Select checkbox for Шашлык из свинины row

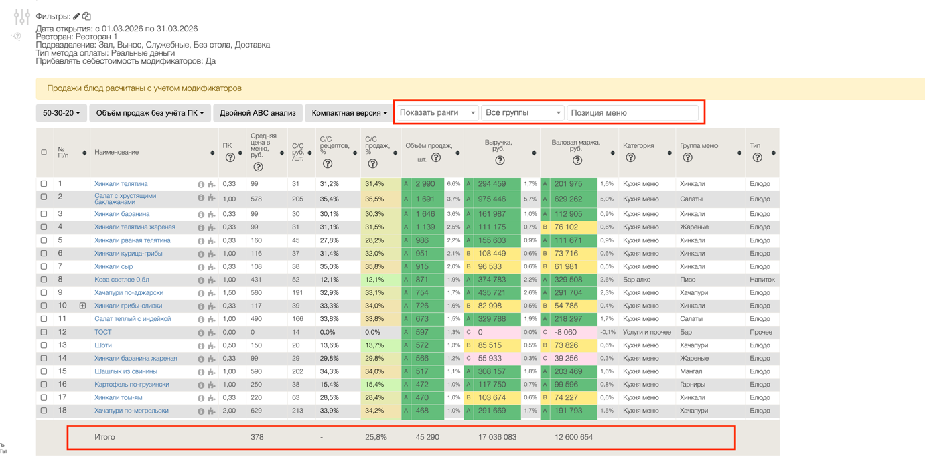click(44, 371)
